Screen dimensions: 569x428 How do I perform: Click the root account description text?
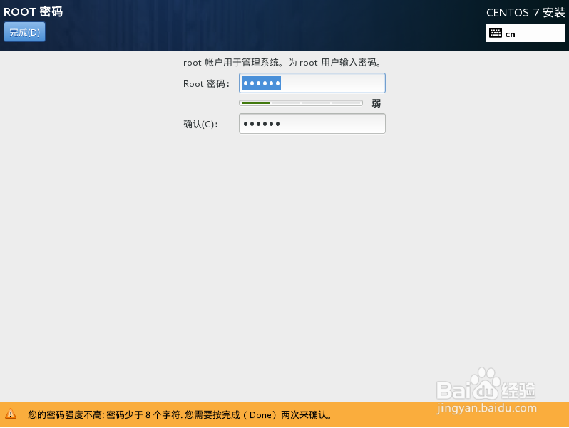coord(282,63)
